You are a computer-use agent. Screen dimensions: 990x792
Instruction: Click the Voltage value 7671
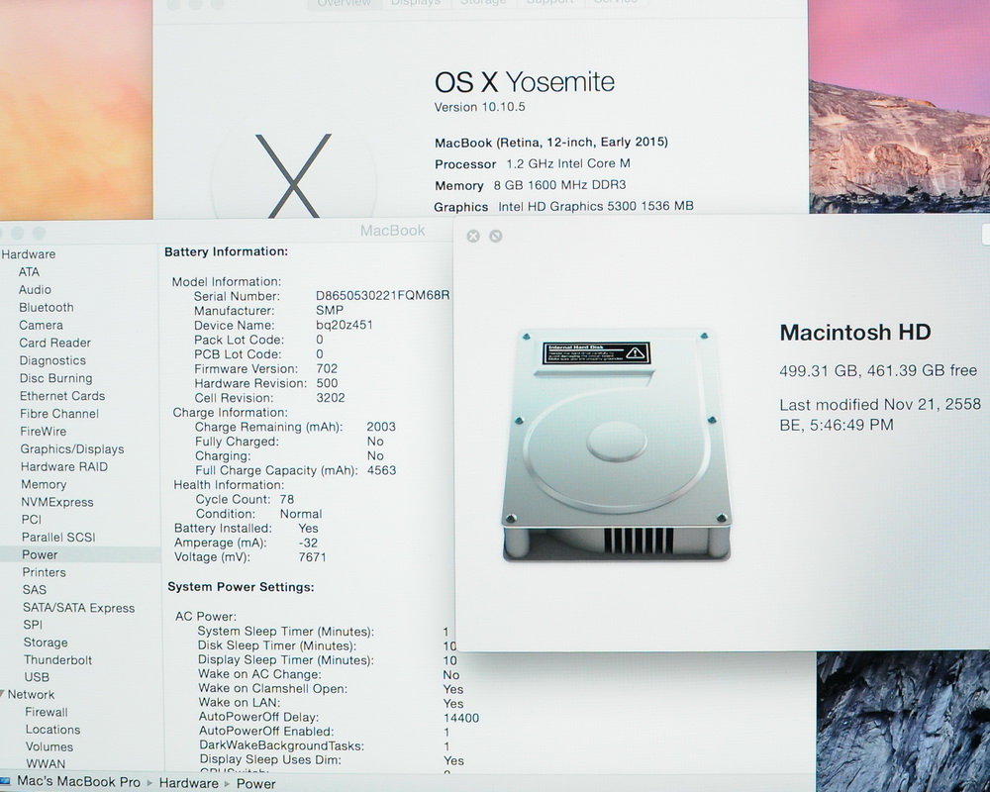(312, 557)
